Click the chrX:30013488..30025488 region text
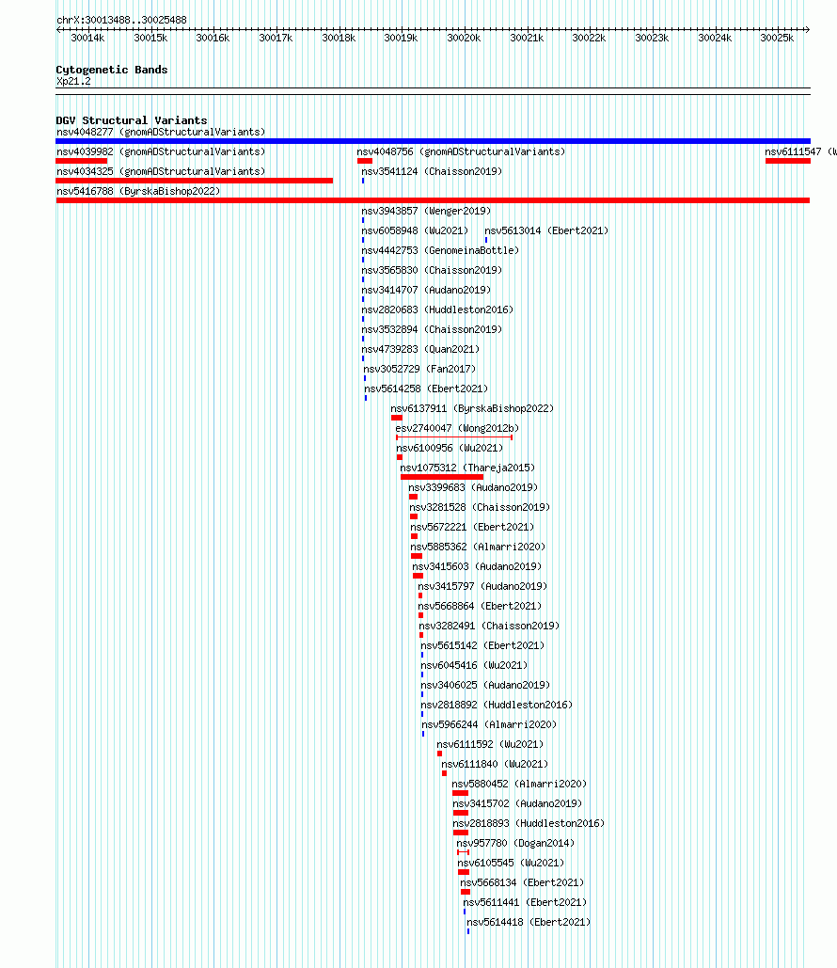The width and height of the screenshot is (837, 968). click(121, 20)
